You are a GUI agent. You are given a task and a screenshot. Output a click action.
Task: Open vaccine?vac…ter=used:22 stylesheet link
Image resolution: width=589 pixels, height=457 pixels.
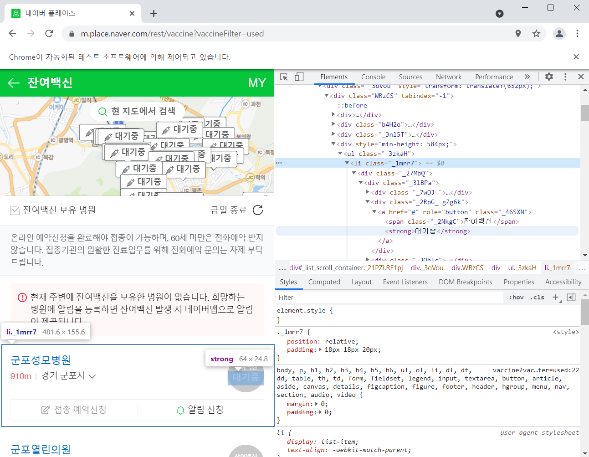pos(536,370)
